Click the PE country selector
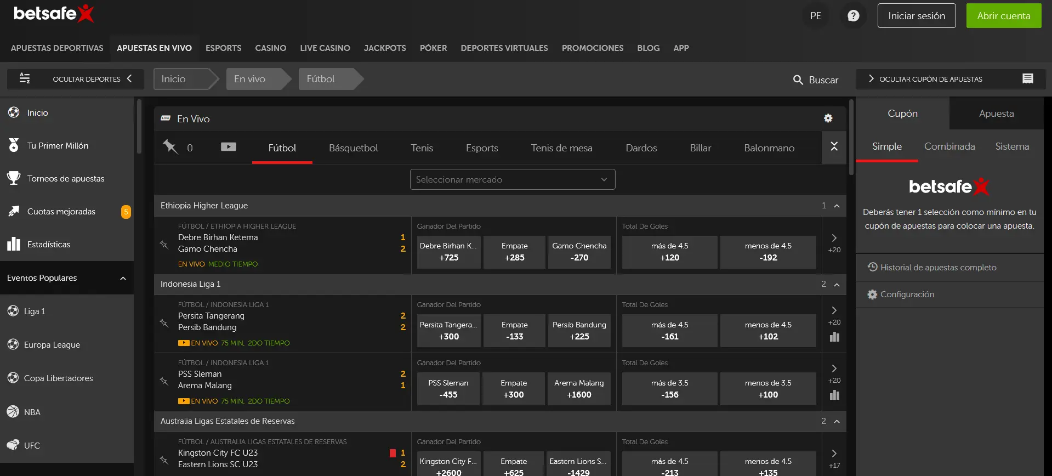The height and width of the screenshot is (476, 1052). pyautogui.click(x=816, y=16)
